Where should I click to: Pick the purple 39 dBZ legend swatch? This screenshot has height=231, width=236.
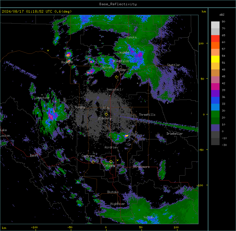click(x=215, y=94)
